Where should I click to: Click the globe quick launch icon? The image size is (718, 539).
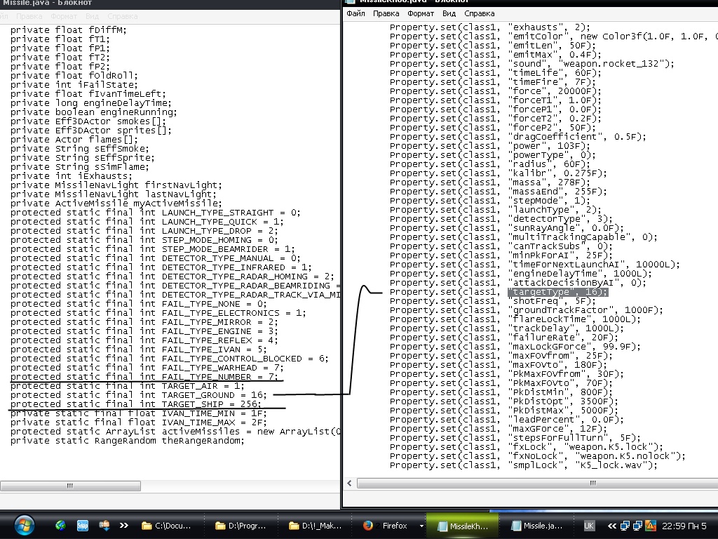pyautogui.click(x=60, y=526)
